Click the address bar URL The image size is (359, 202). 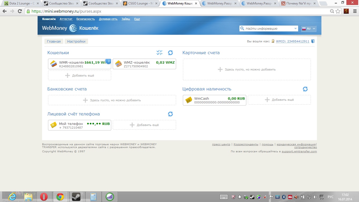(66, 11)
